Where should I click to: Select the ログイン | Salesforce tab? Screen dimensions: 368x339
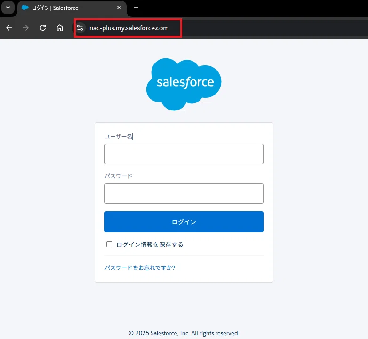point(72,8)
